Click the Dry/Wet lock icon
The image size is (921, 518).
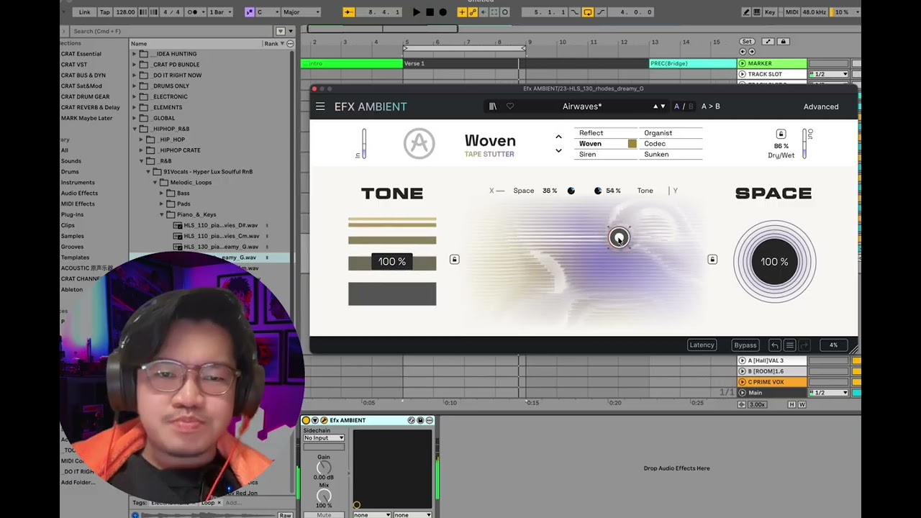tap(781, 134)
